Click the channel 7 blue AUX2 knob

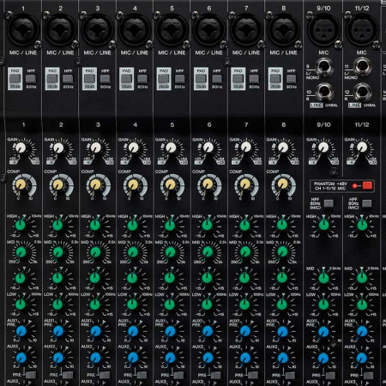(x=245, y=358)
